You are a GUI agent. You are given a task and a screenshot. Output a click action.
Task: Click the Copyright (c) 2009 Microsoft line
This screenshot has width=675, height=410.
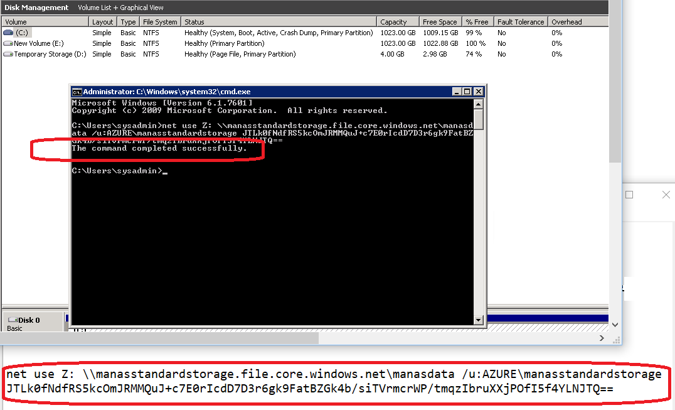click(x=230, y=111)
